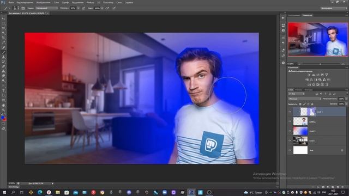Switch to the Контуры tab
The height and width of the screenshot is (196, 349).
[309, 90]
